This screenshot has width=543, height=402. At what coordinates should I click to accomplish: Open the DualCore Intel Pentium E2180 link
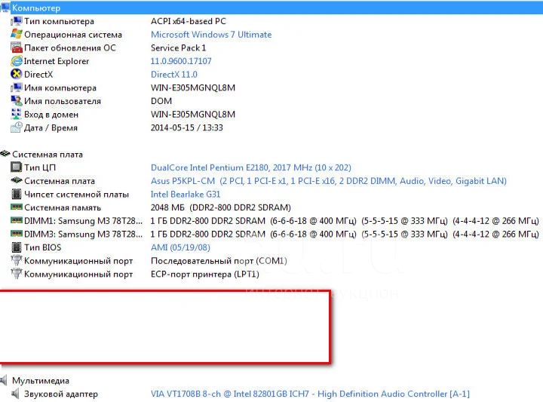[251, 167]
